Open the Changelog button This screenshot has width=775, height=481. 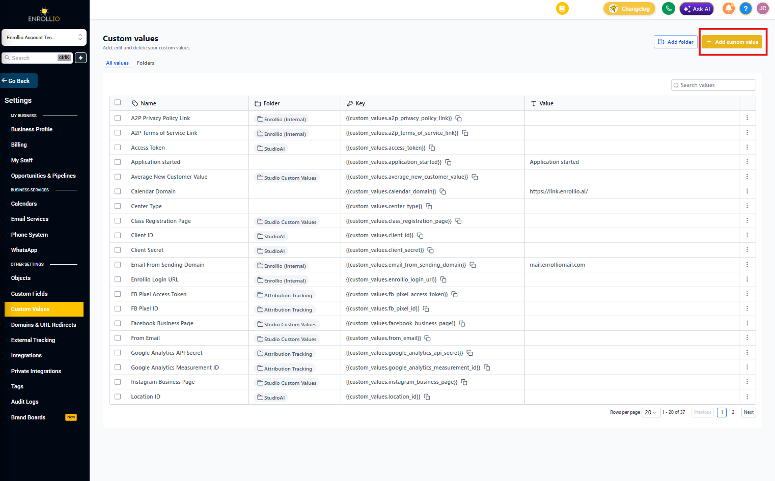tap(629, 9)
